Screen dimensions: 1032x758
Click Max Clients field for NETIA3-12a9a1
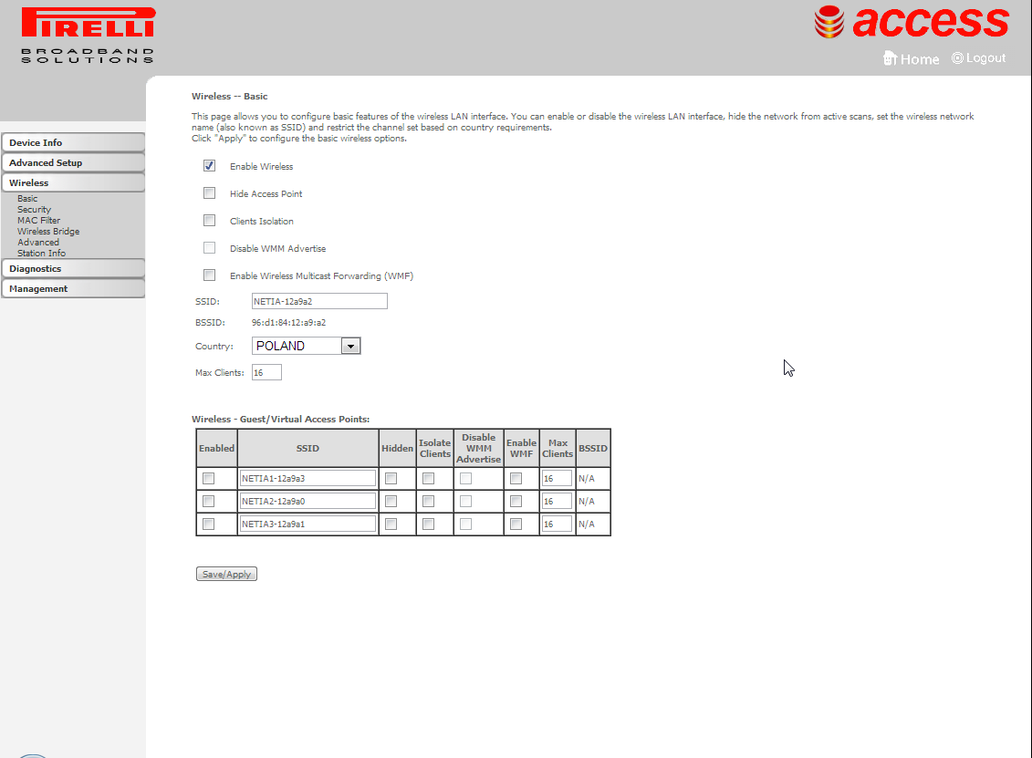pos(557,524)
